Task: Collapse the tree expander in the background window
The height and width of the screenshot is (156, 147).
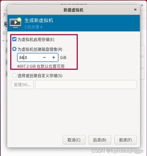Action: tap(3, 41)
